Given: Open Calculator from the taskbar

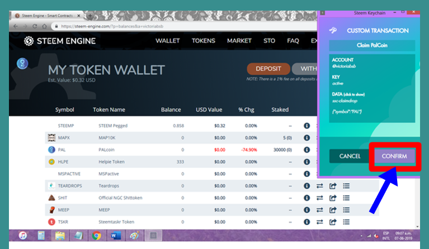Looking at the screenshot, I should (41, 236).
